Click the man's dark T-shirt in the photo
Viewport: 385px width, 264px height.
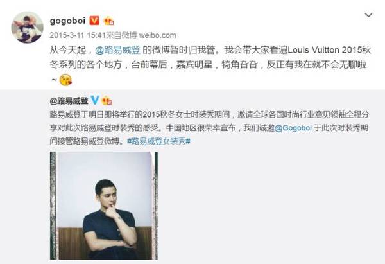pos(108,227)
